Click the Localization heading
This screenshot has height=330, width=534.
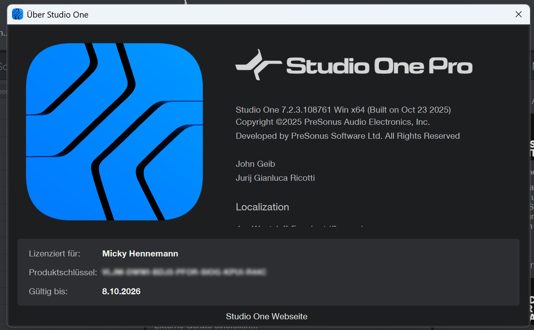coord(262,207)
